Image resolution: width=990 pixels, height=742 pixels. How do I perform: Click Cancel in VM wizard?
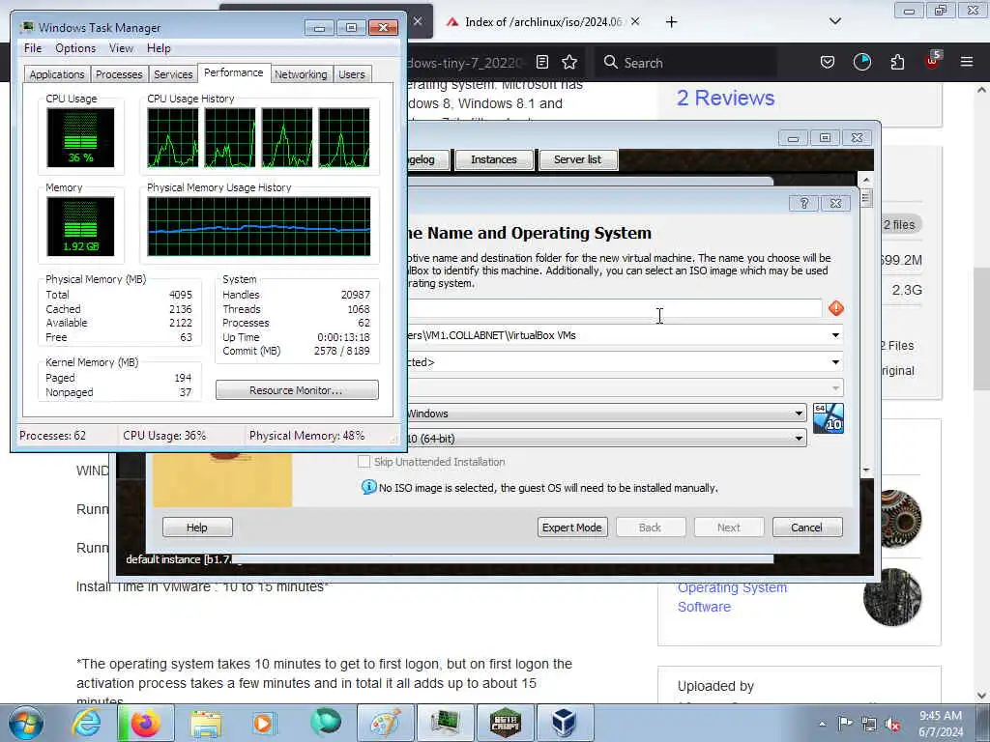[x=807, y=528]
